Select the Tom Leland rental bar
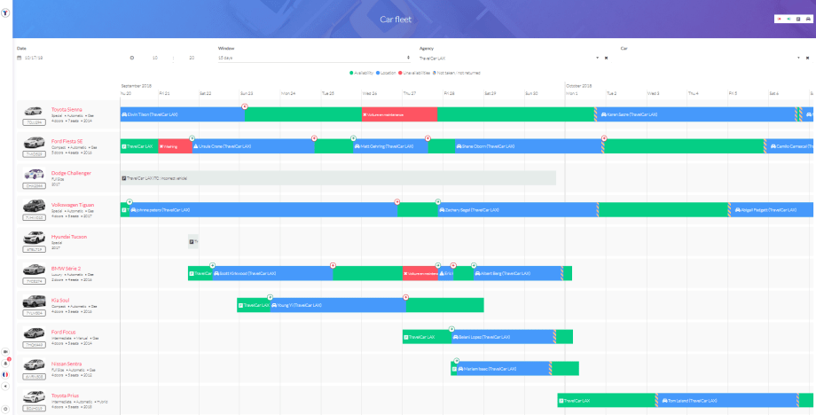Image resolution: width=816 pixels, height=415 pixels. click(x=727, y=401)
